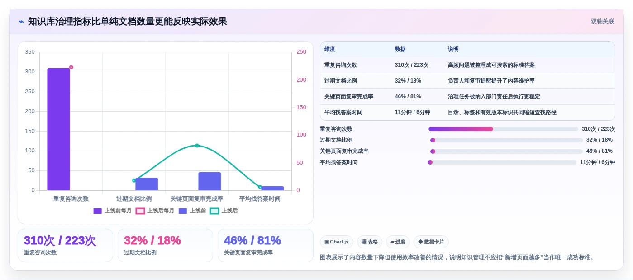Select table cell 32% / 18%
Screen dimensions: 633x280
point(408,81)
